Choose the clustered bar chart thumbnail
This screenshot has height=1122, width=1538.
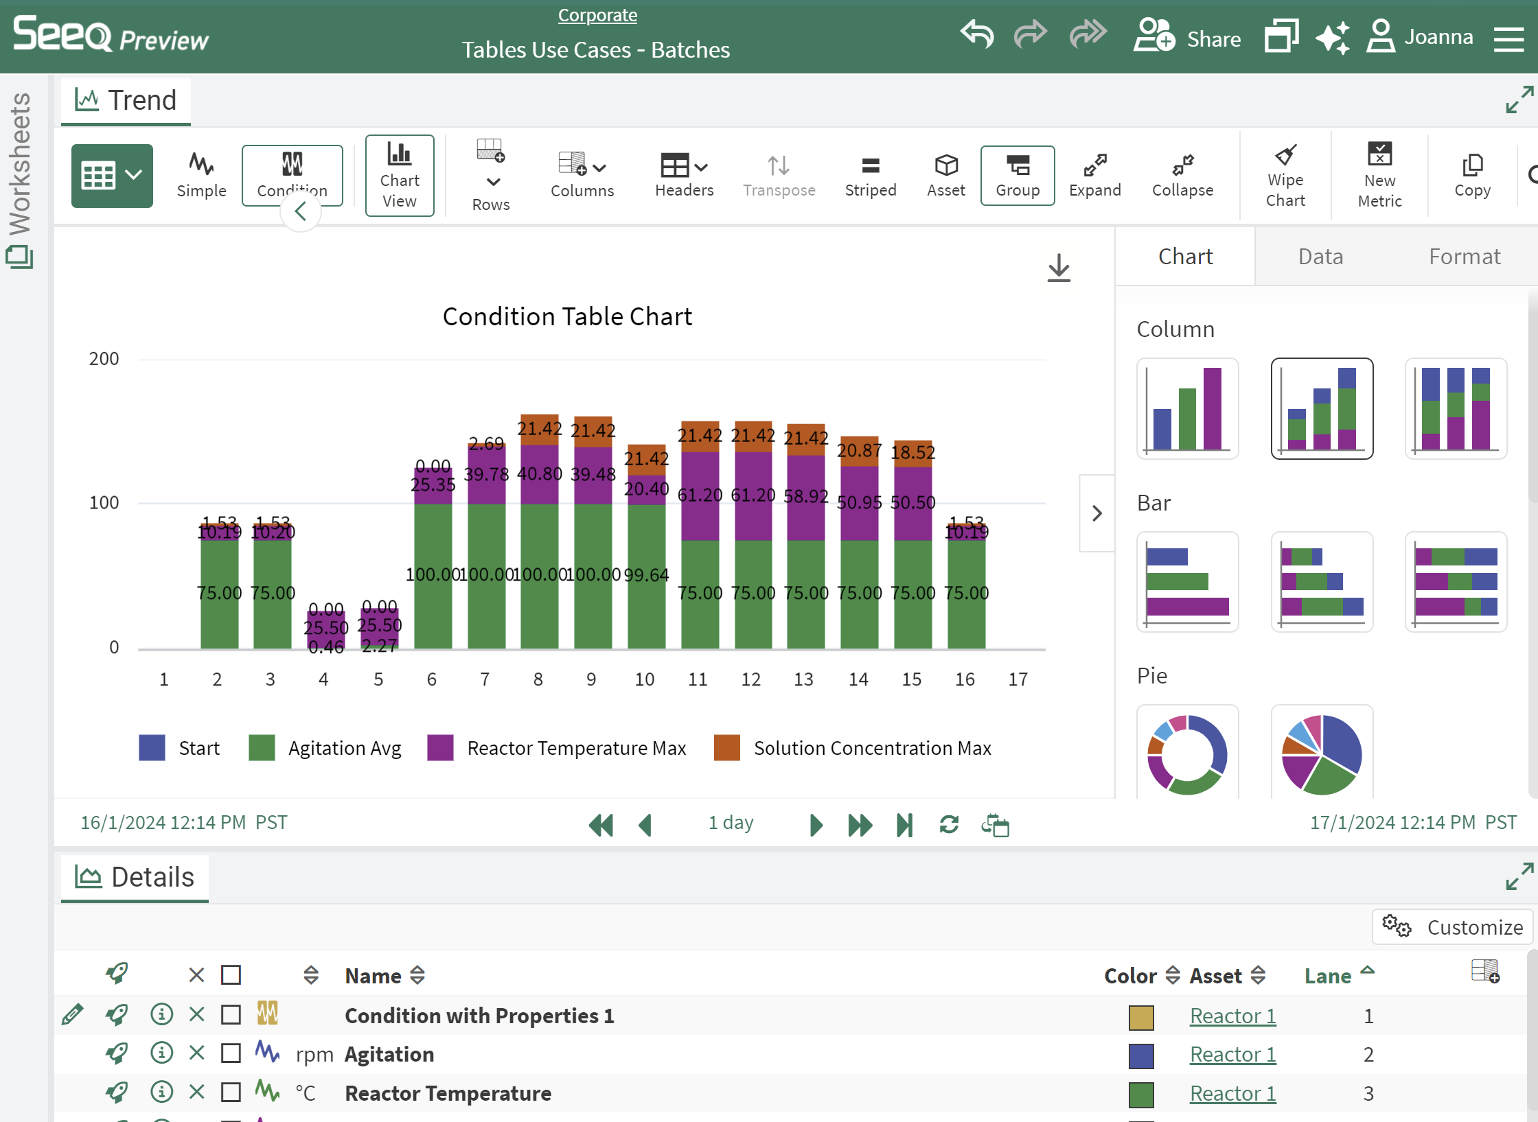tap(1187, 582)
